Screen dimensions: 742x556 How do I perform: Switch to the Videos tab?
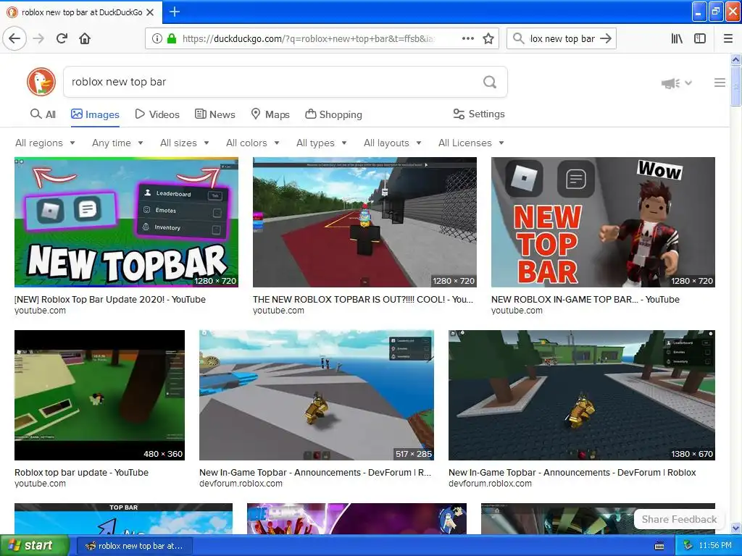[x=157, y=114]
